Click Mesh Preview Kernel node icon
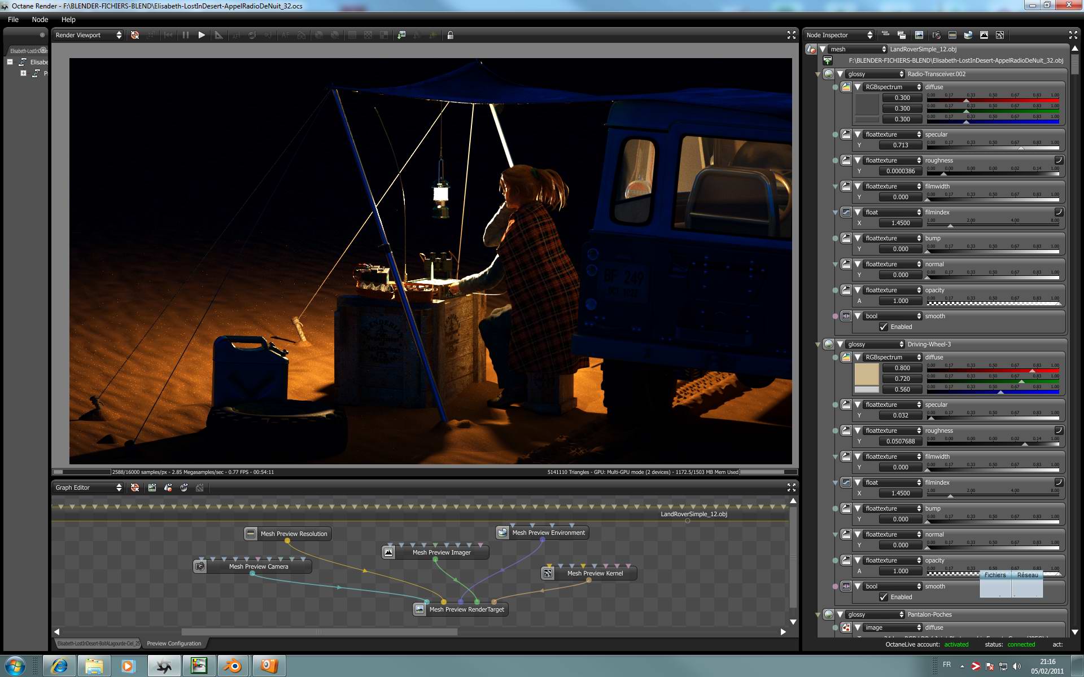This screenshot has width=1084, height=677. point(547,573)
